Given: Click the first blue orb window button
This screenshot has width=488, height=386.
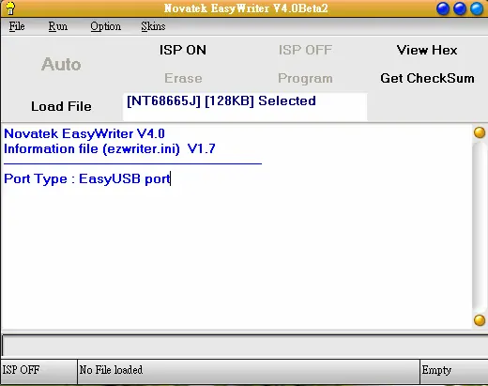Looking at the screenshot, I should pos(443,8).
